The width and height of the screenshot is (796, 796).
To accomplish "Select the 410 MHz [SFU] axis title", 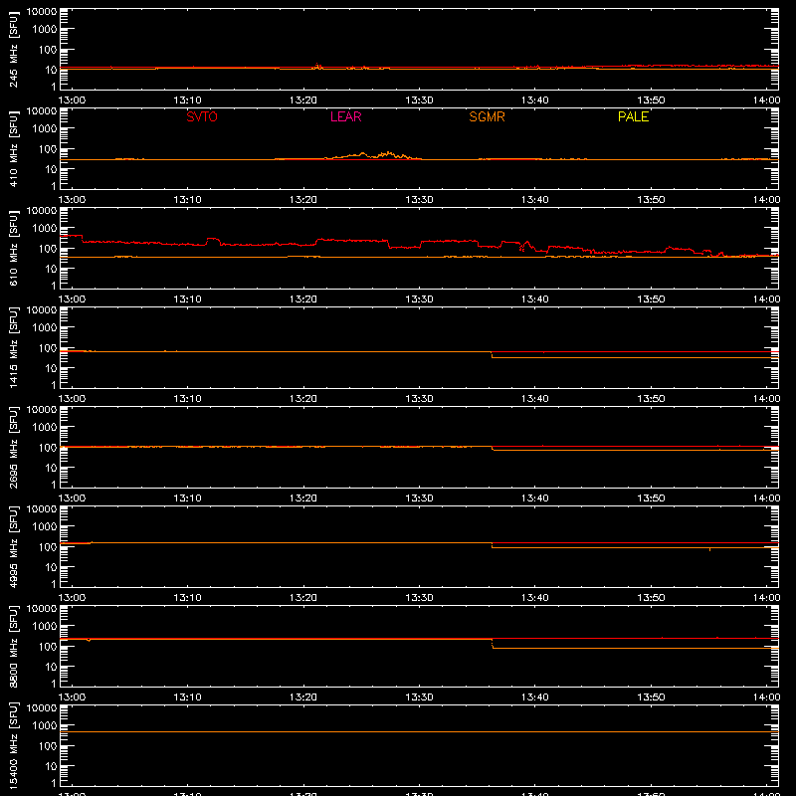I will (14, 148).
